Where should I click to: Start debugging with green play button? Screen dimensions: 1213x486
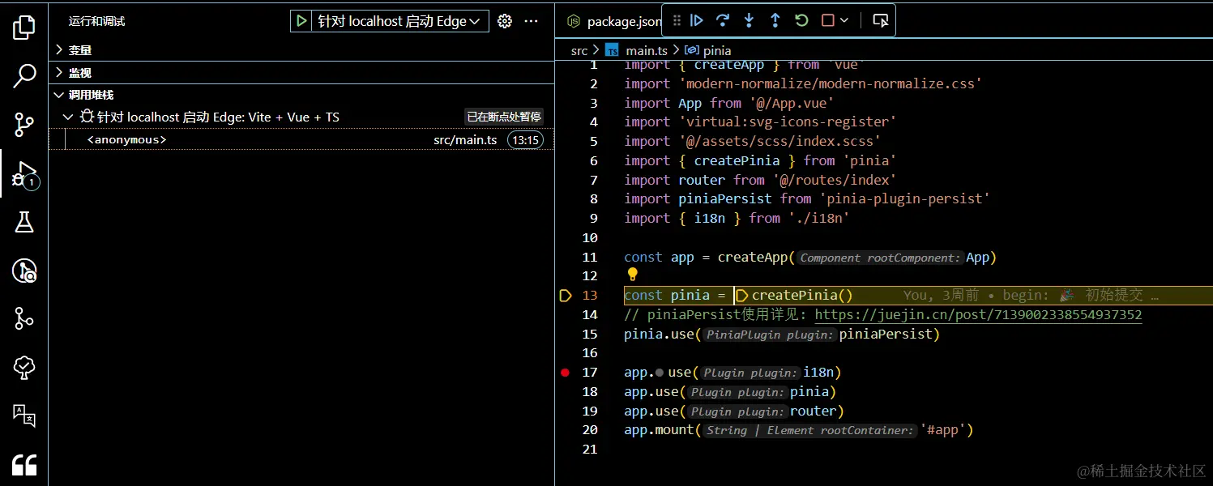point(301,21)
